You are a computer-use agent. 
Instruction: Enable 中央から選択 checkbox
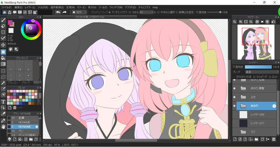click(158, 12)
